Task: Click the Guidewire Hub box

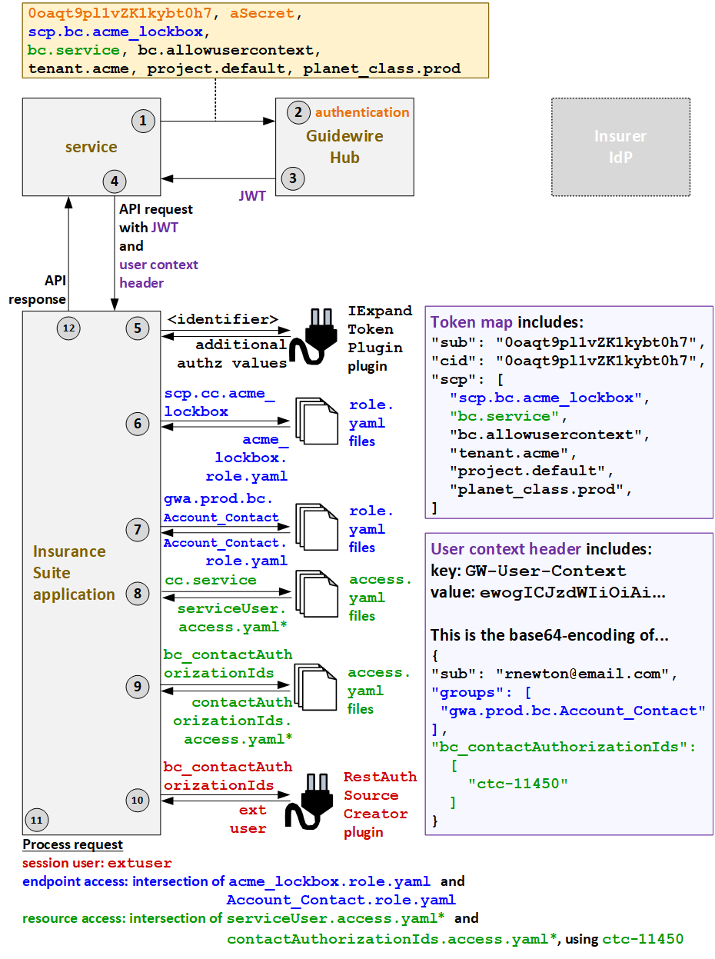Action: point(344,148)
